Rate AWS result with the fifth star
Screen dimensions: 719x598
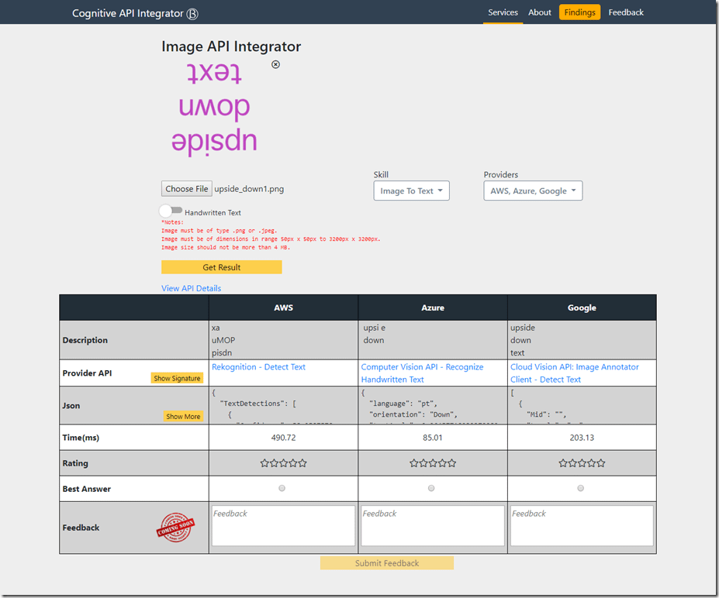coord(302,463)
